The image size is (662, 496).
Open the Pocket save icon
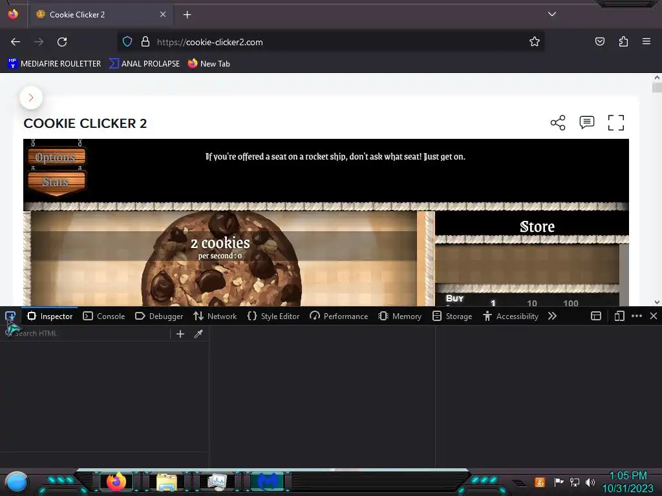(x=599, y=41)
